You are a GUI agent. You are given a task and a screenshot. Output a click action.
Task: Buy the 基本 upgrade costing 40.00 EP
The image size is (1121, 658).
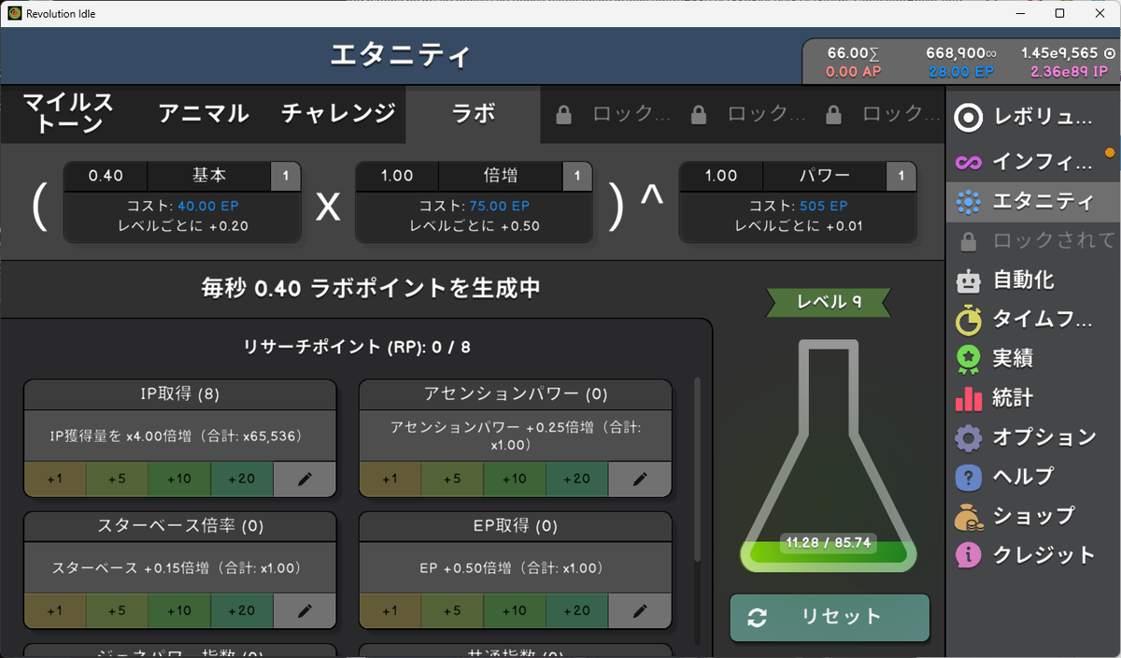pos(182,202)
